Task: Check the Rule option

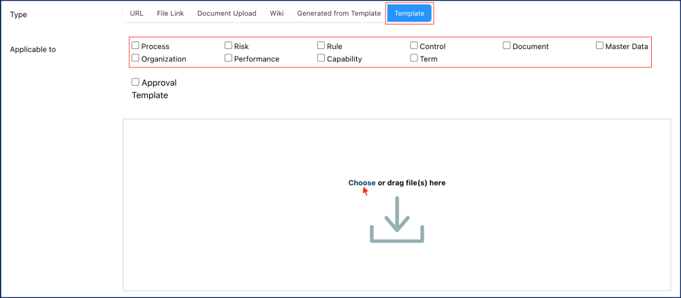Action: (321, 46)
